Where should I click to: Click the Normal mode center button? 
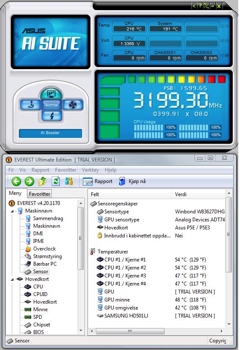[51, 105]
